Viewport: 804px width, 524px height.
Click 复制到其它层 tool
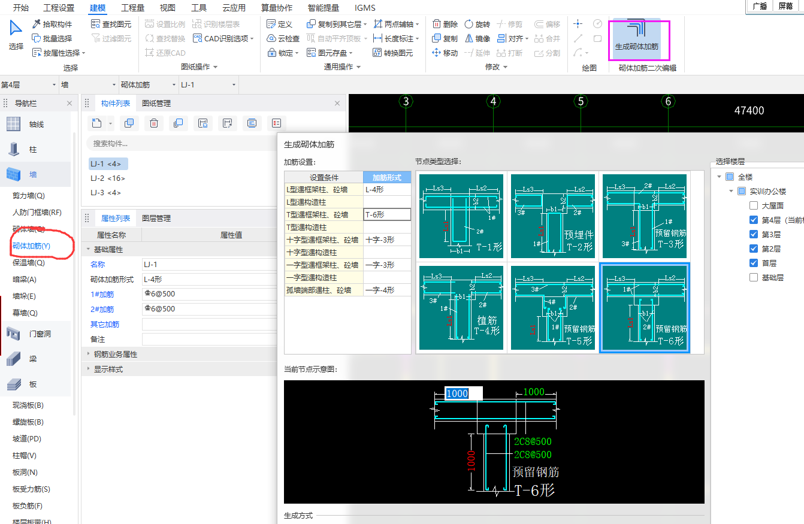pos(337,24)
